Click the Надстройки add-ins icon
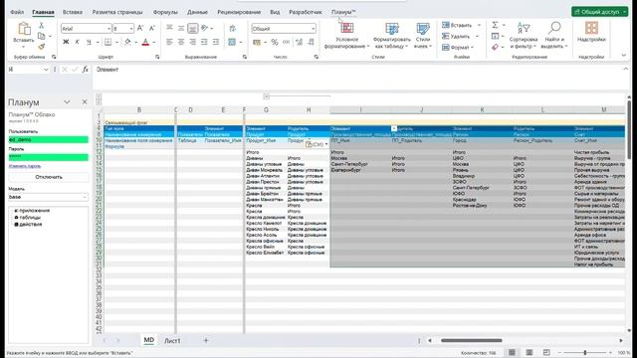The width and height of the screenshot is (637, 358). pos(591,28)
